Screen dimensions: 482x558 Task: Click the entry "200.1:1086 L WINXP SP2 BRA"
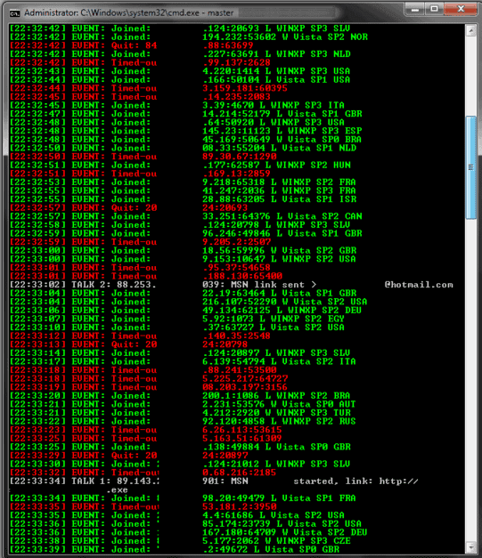pyautogui.click(x=276, y=396)
